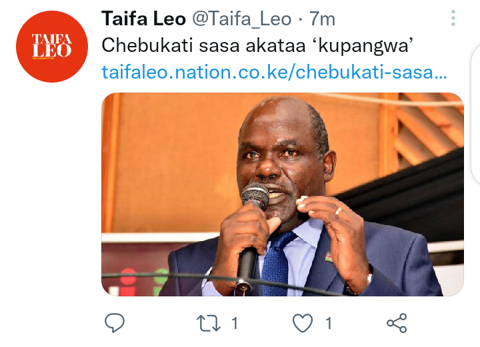This screenshot has width=480, height=347.
Task: Tap the white panel at right edge
Action: pyautogui.click(x=475, y=115)
